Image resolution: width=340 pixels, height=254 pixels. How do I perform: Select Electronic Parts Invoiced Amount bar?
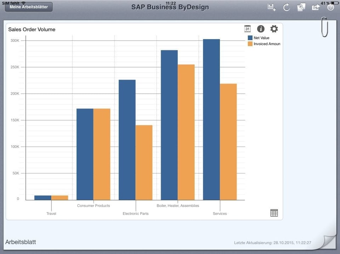point(144,163)
